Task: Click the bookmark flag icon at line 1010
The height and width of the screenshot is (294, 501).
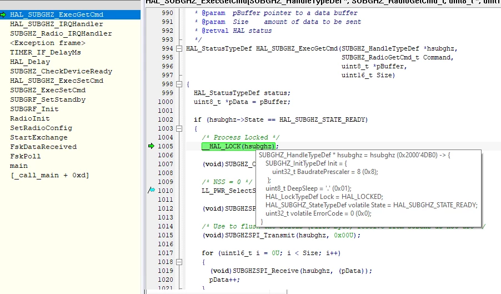Action: point(152,190)
